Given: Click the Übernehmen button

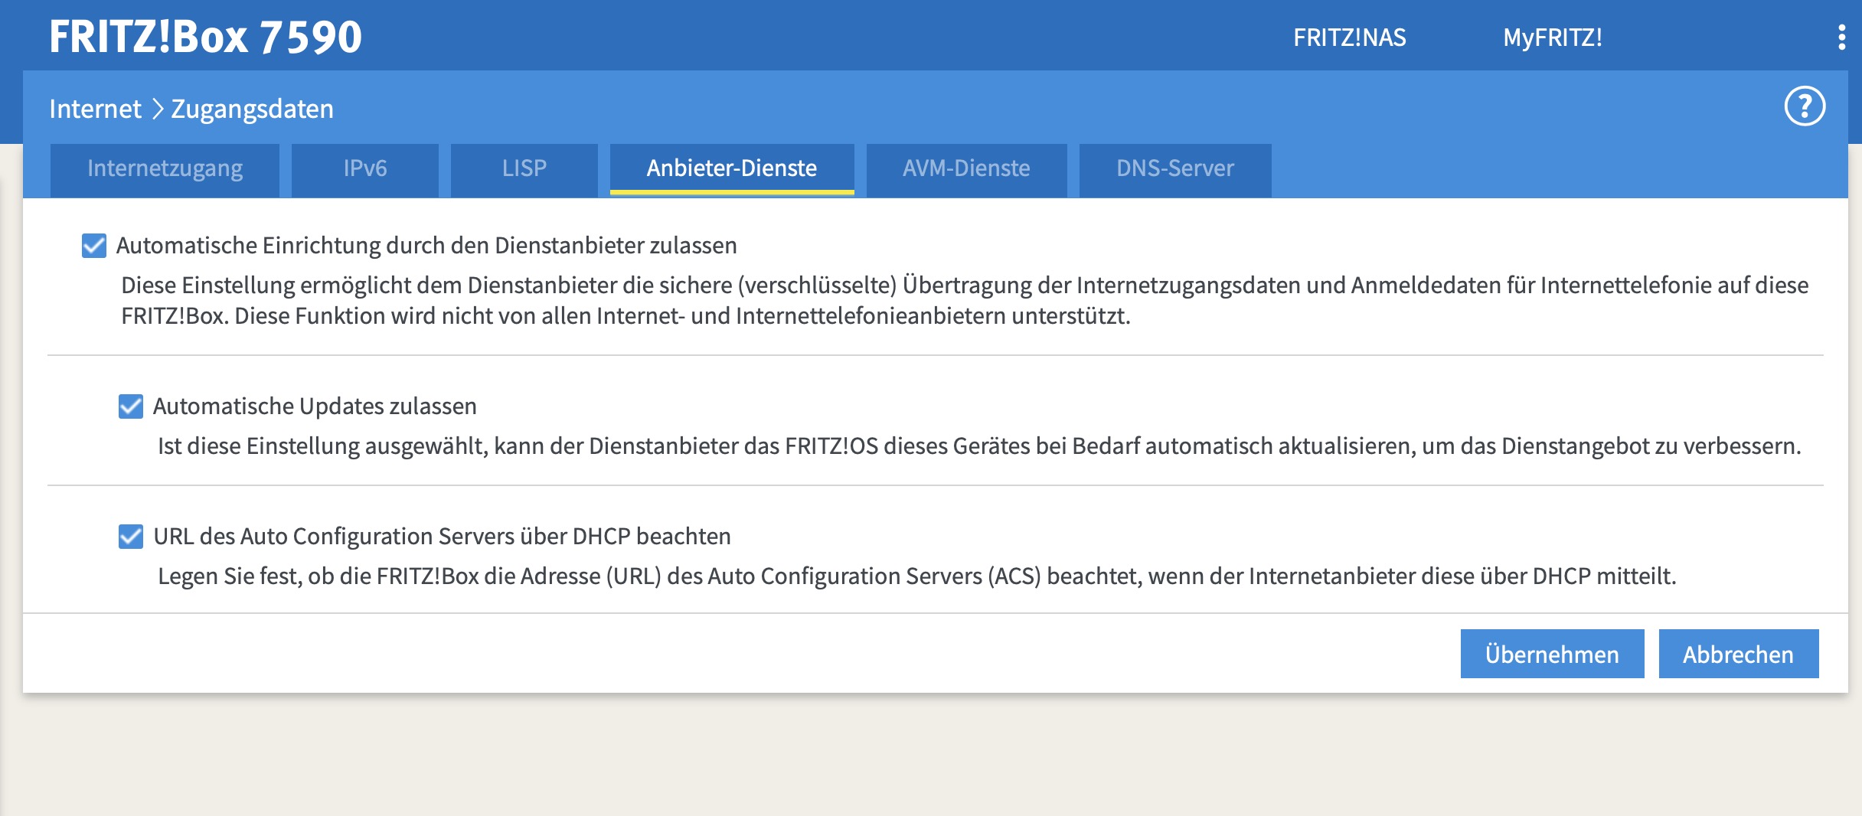Looking at the screenshot, I should click(1552, 654).
